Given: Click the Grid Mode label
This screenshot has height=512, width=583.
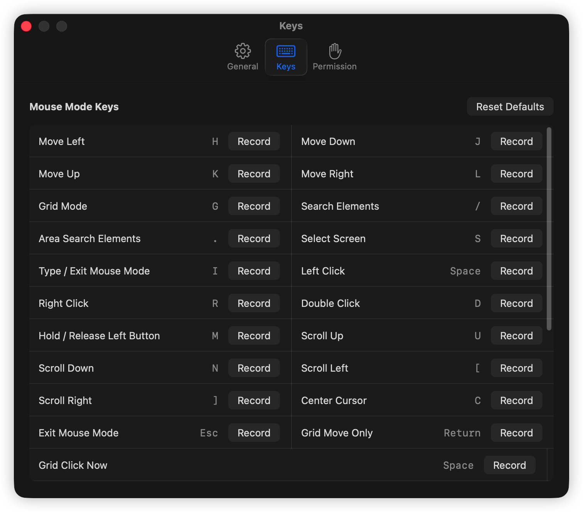Looking at the screenshot, I should click(63, 206).
